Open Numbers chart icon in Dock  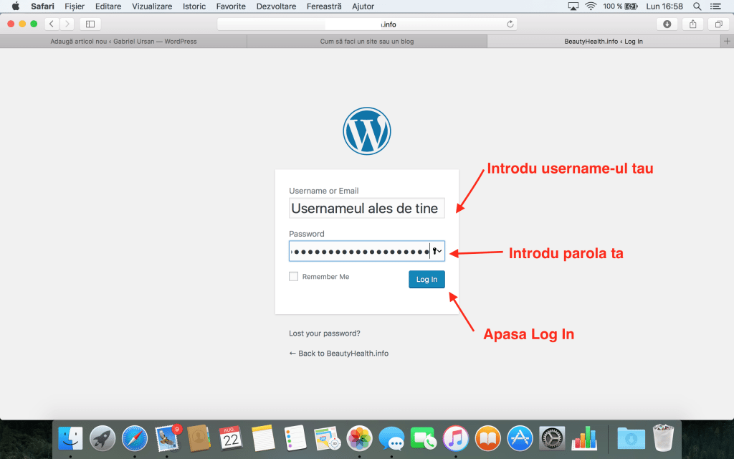click(584, 439)
